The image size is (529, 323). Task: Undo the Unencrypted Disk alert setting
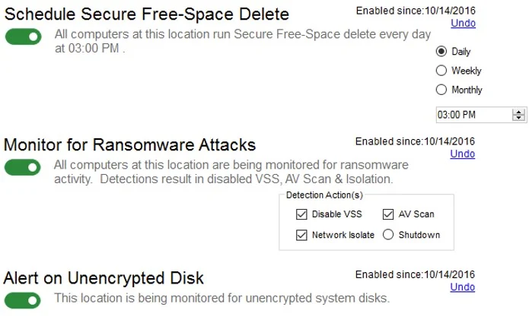pos(463,287)
